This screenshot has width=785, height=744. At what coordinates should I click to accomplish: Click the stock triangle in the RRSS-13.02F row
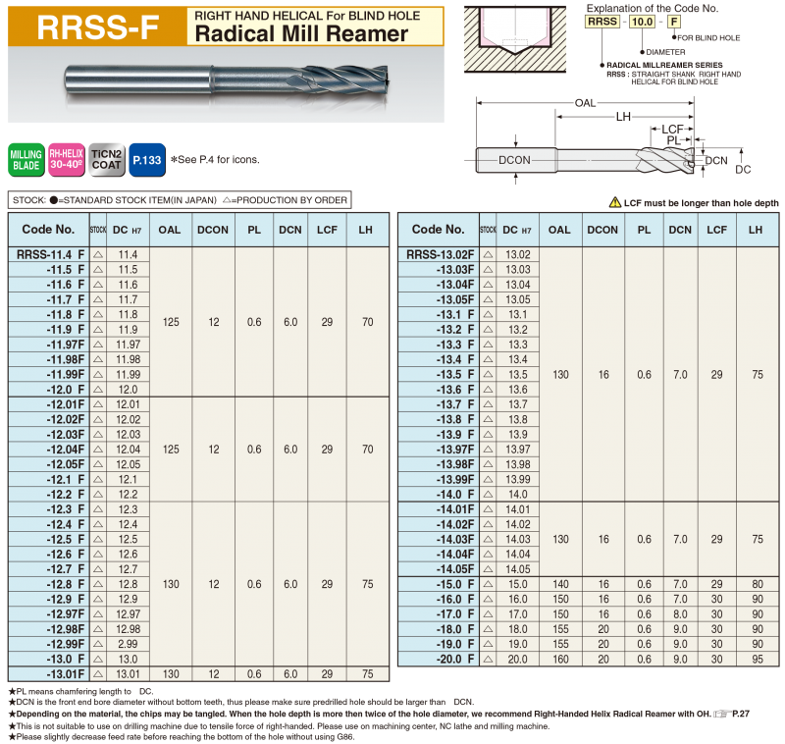click(x=488, y=255)
